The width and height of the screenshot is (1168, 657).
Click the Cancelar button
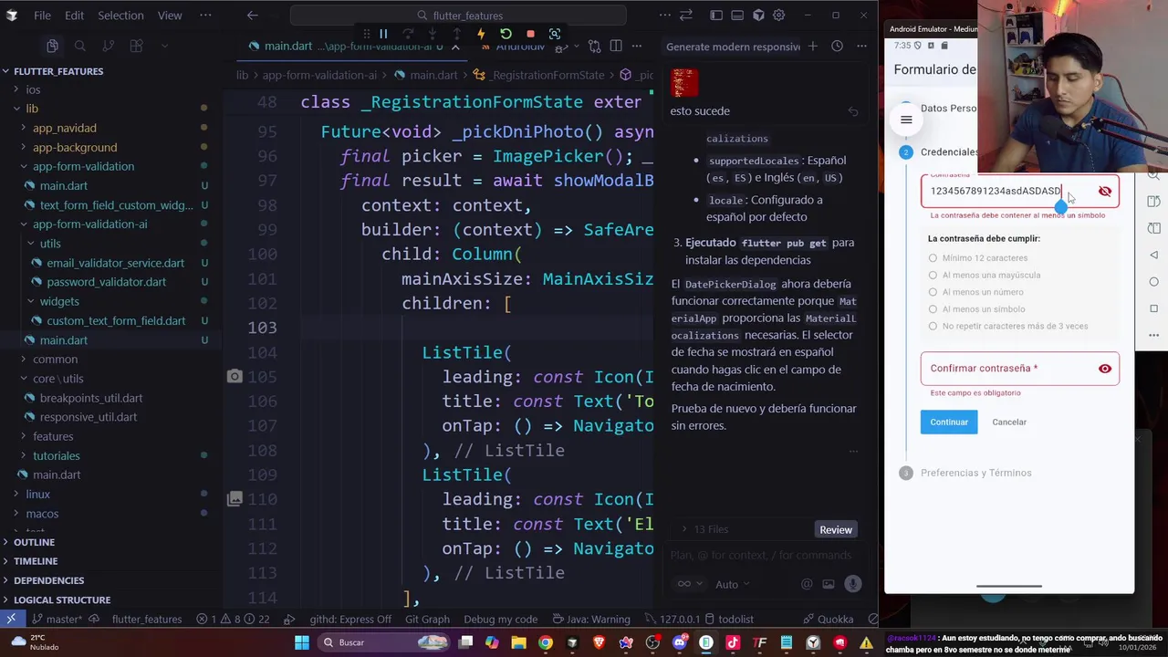pos(1009,422)
